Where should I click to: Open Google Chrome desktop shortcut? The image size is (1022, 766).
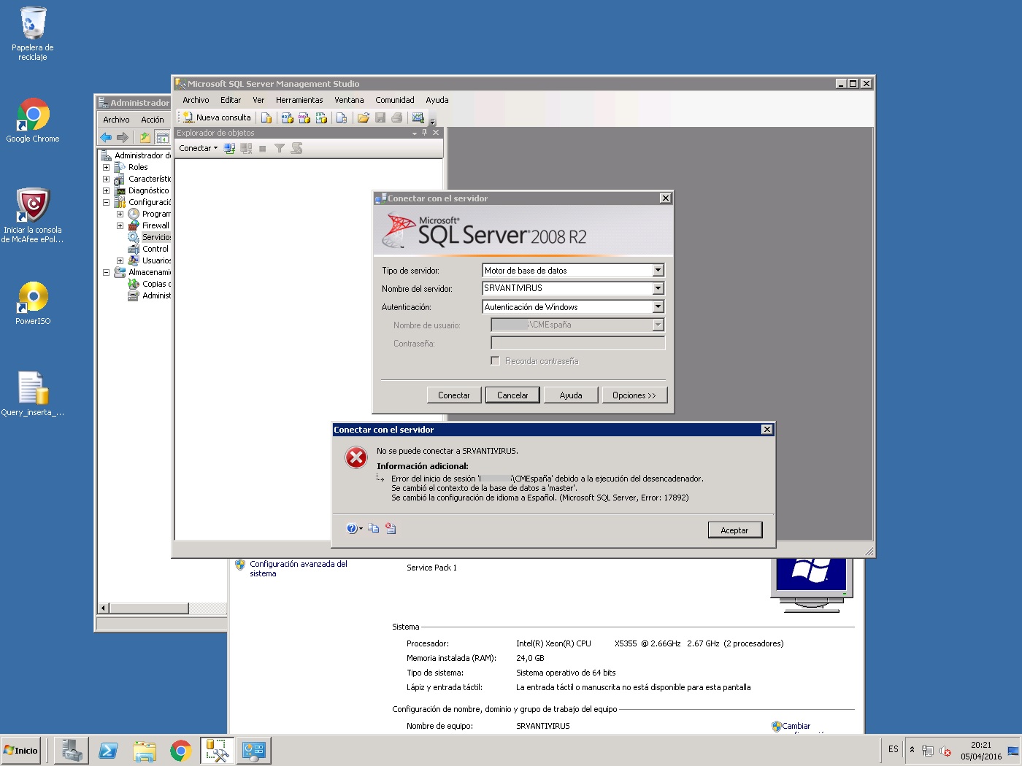(33, 120)
